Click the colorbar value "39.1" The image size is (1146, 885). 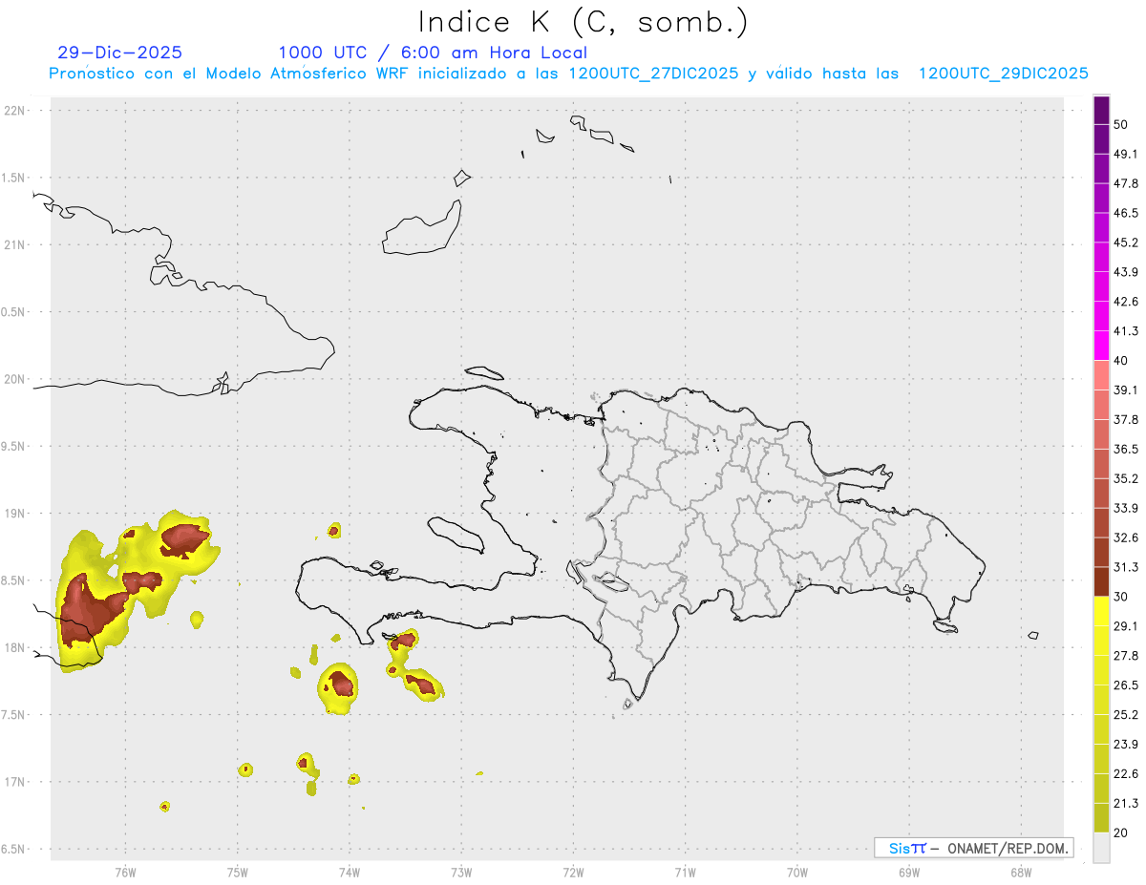[x=1126, y=390]
